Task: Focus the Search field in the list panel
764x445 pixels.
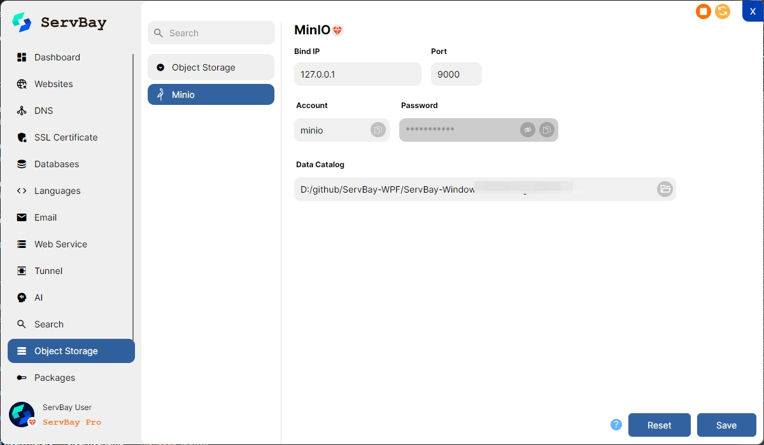Action: click(x=211, y=33)
